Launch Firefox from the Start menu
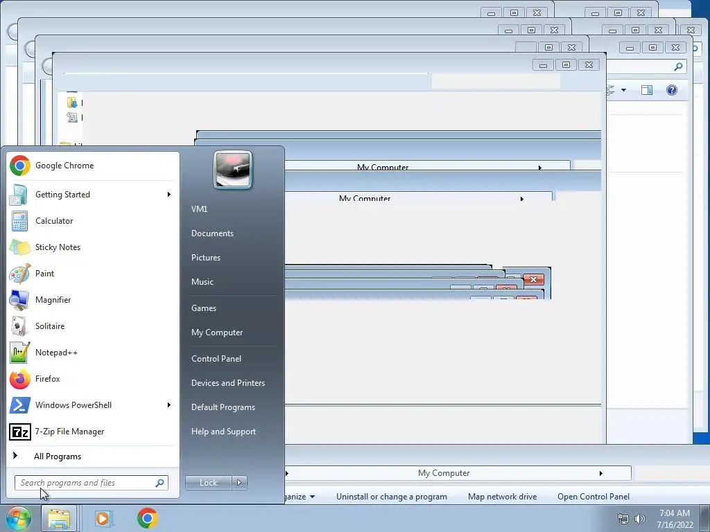This screenshot has height=532, width=710. pos(93,379)
